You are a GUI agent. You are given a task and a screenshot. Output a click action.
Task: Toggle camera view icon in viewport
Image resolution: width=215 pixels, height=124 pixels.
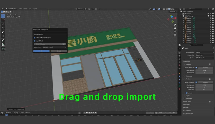point(175,32)
